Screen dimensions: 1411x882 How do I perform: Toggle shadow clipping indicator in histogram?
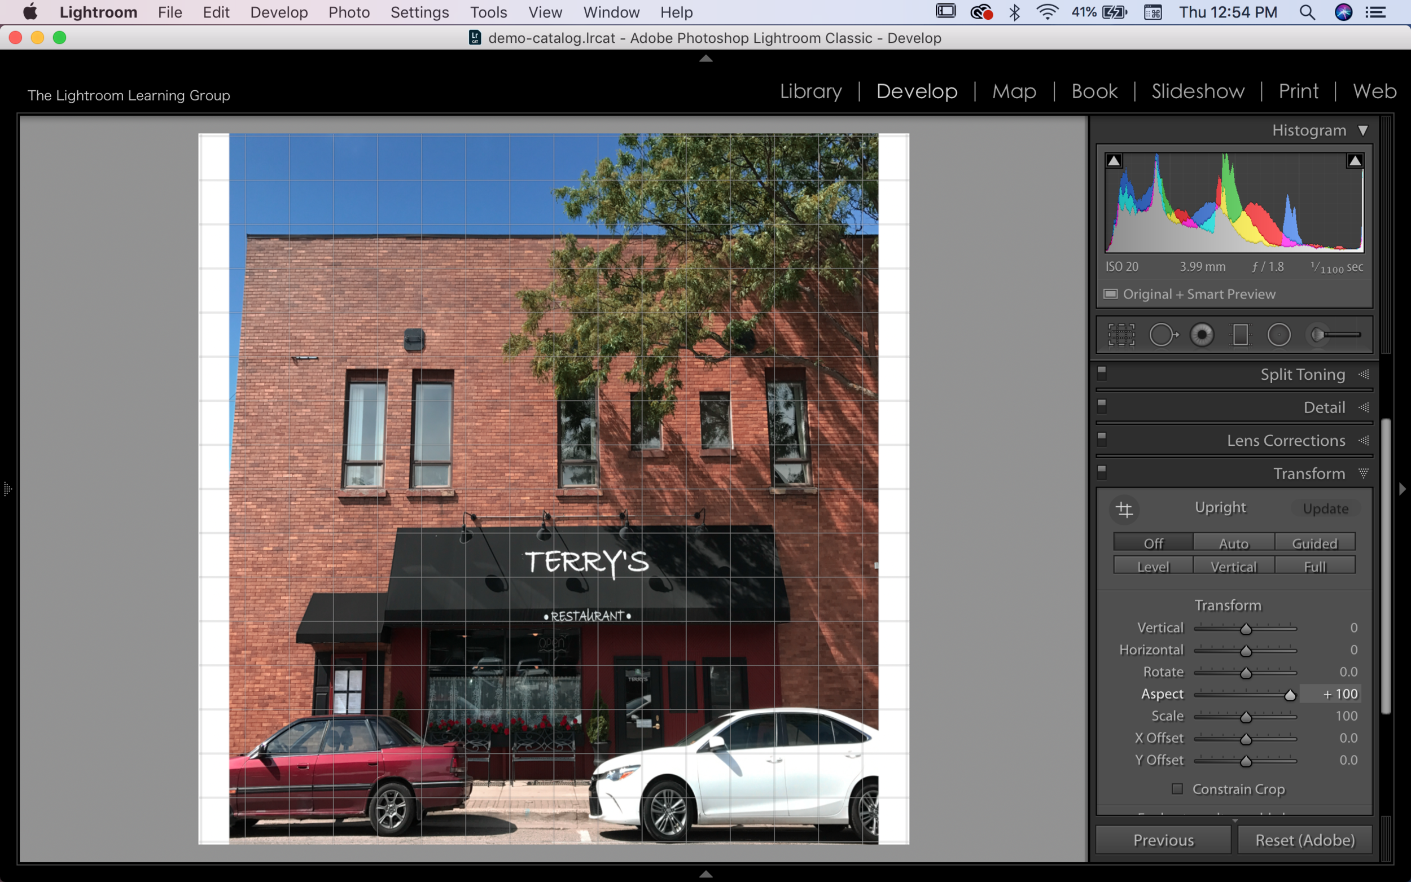tap(1114, 161)
